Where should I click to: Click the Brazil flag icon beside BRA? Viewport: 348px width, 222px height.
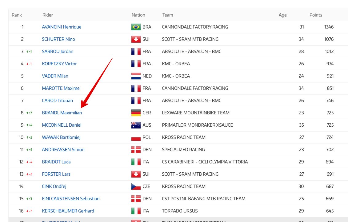(x=136, y=27)
